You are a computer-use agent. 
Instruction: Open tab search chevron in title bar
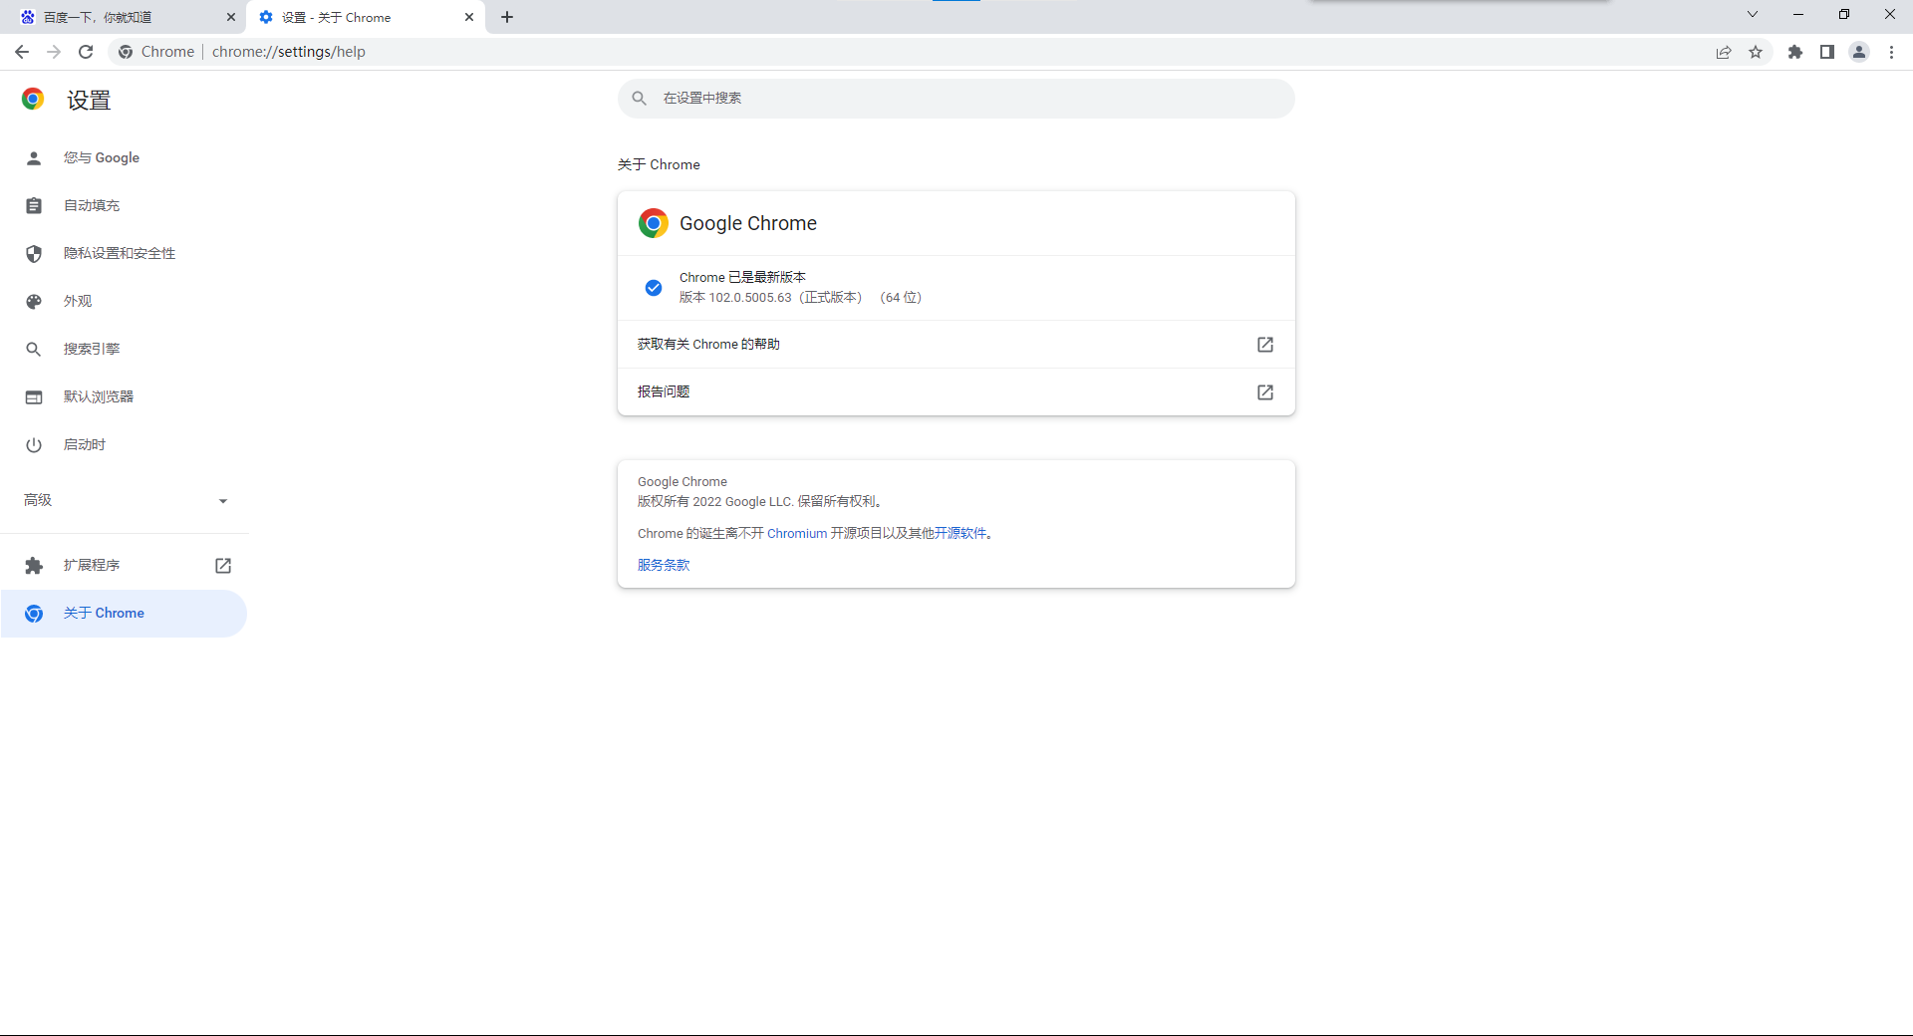pos(1753,15)
